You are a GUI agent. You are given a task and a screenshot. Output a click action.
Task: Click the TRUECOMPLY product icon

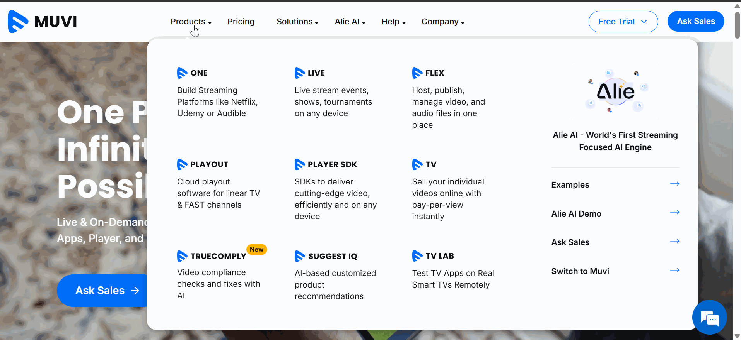(x=182, y=256)
